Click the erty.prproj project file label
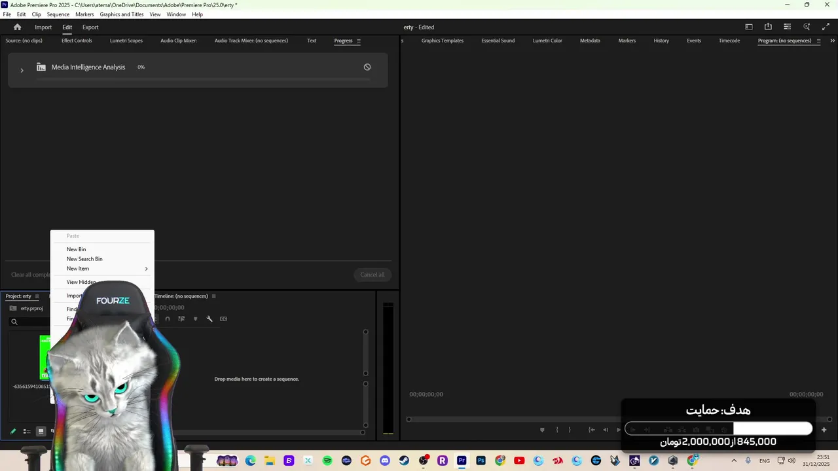The width and height of the screenshot is (838, 471). [x=31, y=308]
